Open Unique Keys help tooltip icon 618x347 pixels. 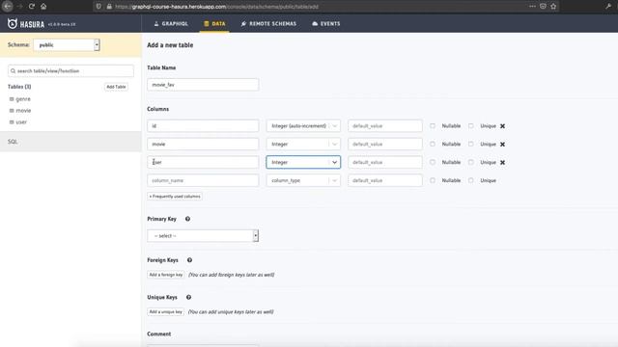[x=189, y=297]
